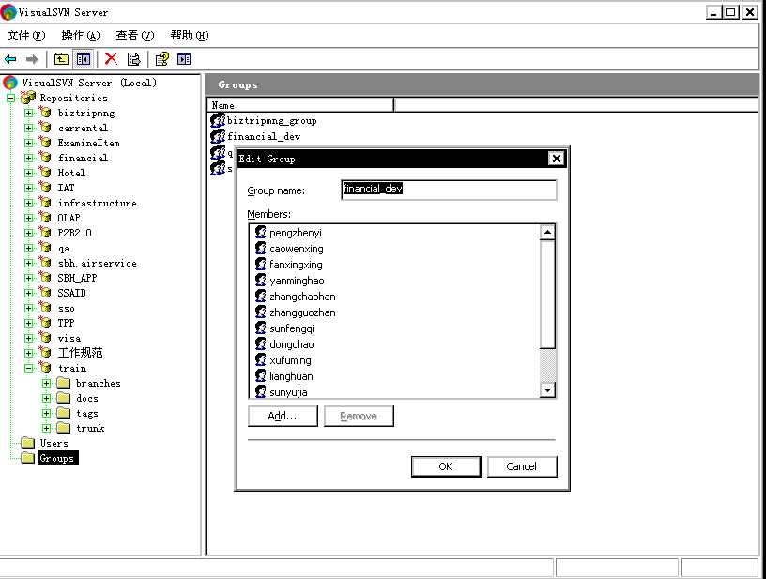Click the trunk folder icon
Image resolution: width=766 pixels, height=579 pixels.
64,428
